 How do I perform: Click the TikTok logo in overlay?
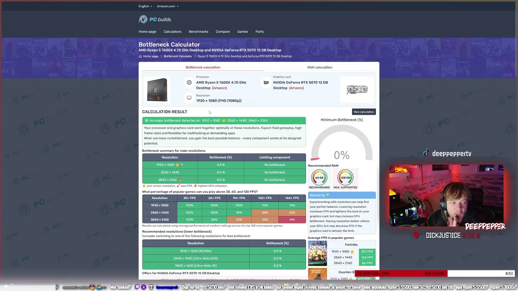click(426, 153)
